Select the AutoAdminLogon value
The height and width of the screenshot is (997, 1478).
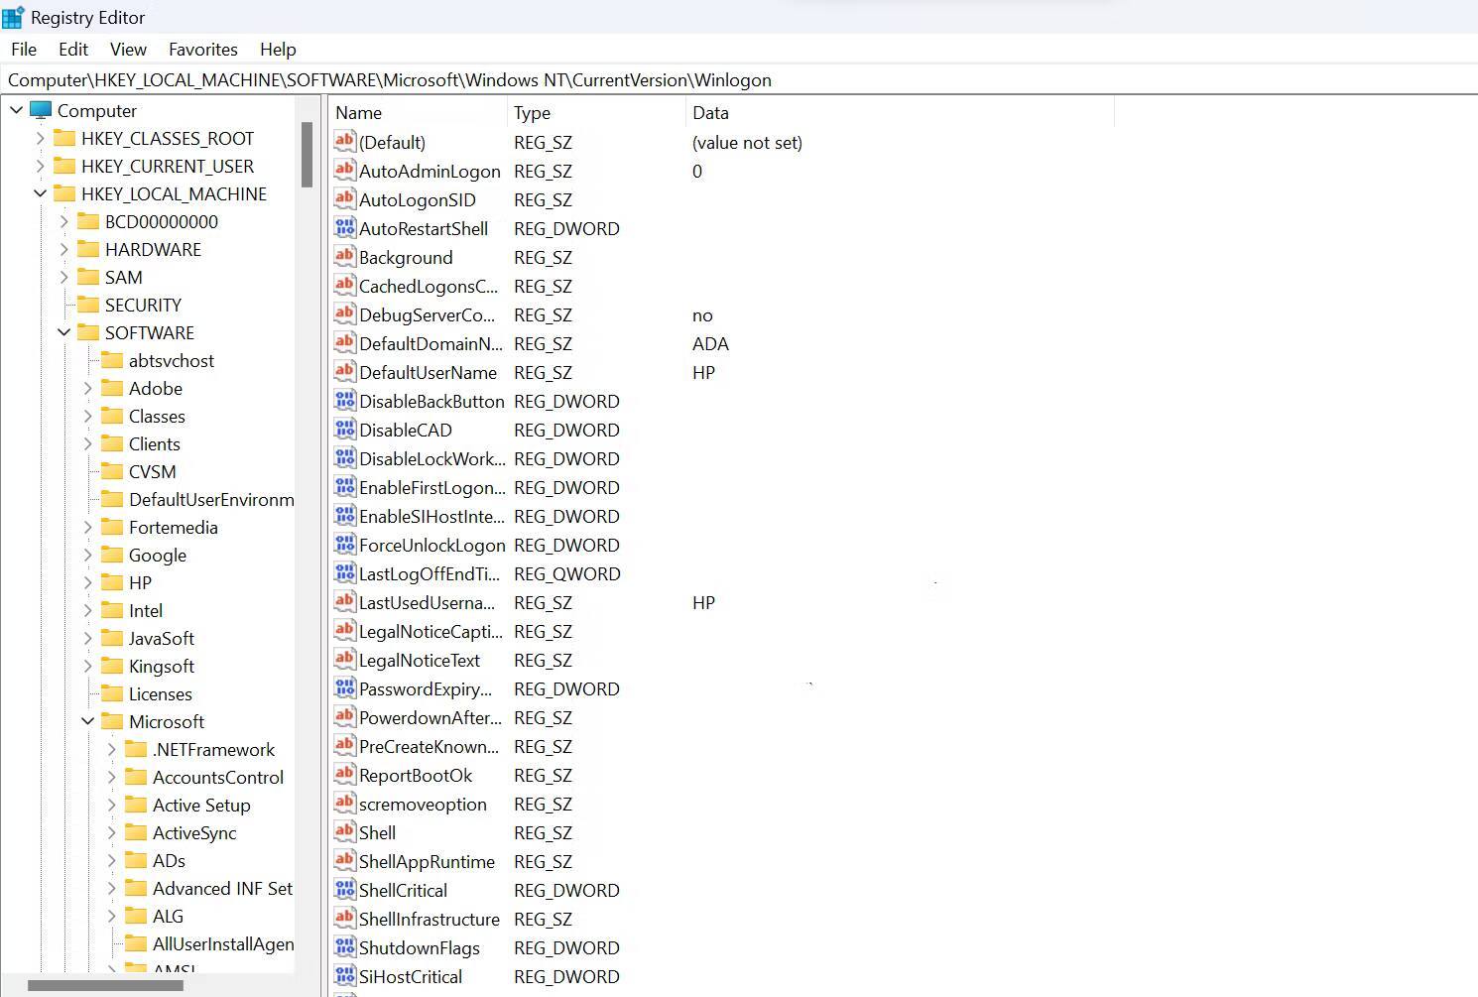tap(429, 171)
